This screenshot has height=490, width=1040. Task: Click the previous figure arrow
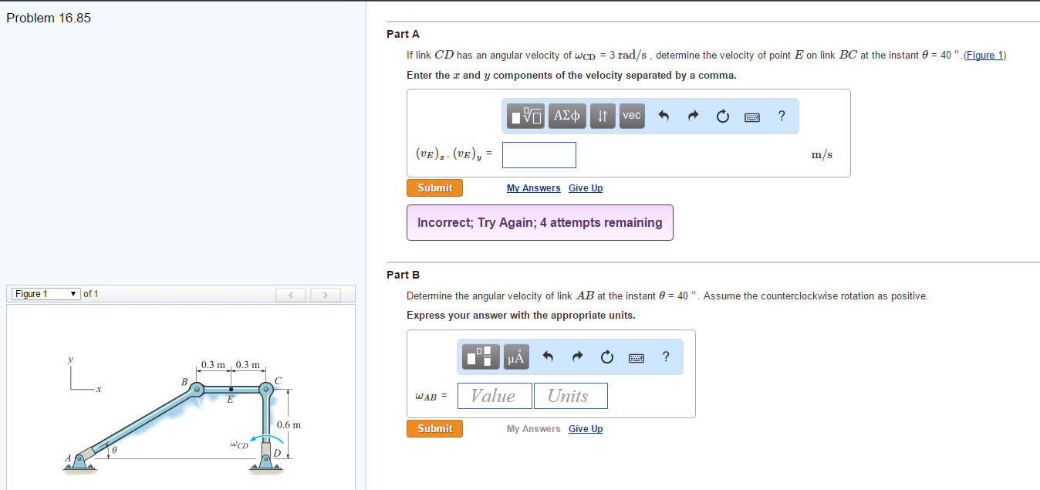(291, 295)
